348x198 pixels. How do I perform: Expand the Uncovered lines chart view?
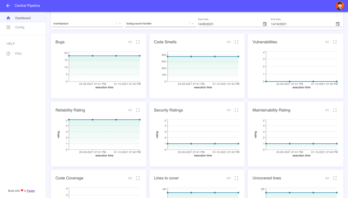point(335,178)
